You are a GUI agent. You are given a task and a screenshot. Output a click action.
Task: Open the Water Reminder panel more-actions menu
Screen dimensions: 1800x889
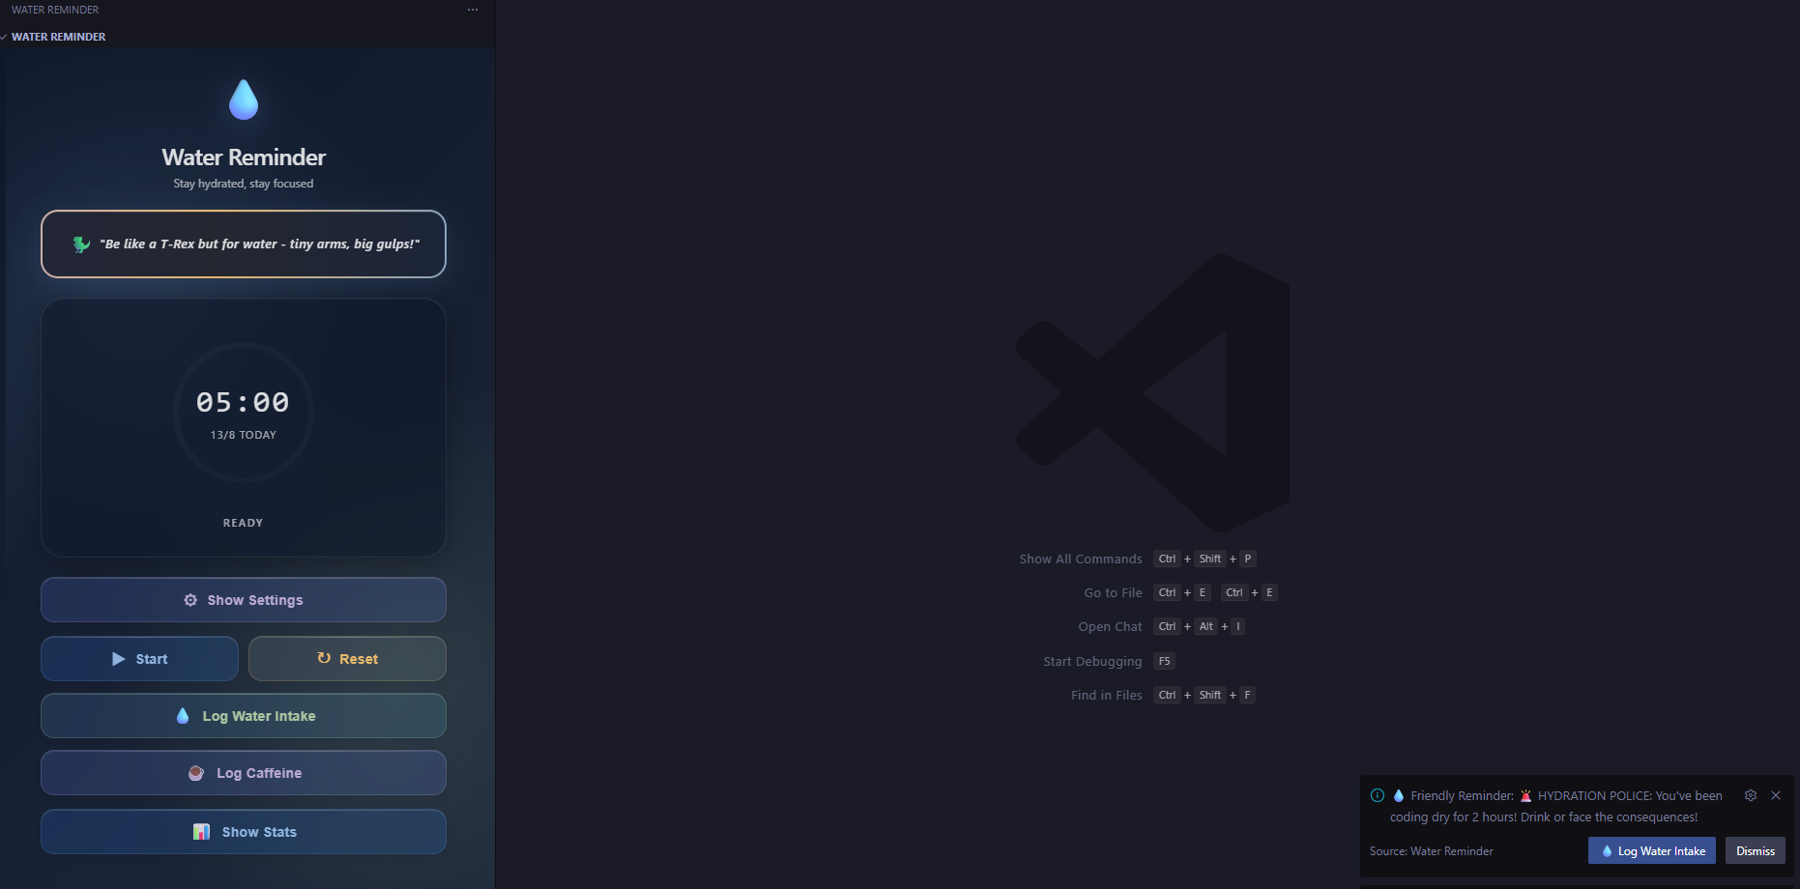click(x=472, y=10)
